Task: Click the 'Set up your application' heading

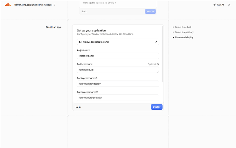Action: coord(91,30)
